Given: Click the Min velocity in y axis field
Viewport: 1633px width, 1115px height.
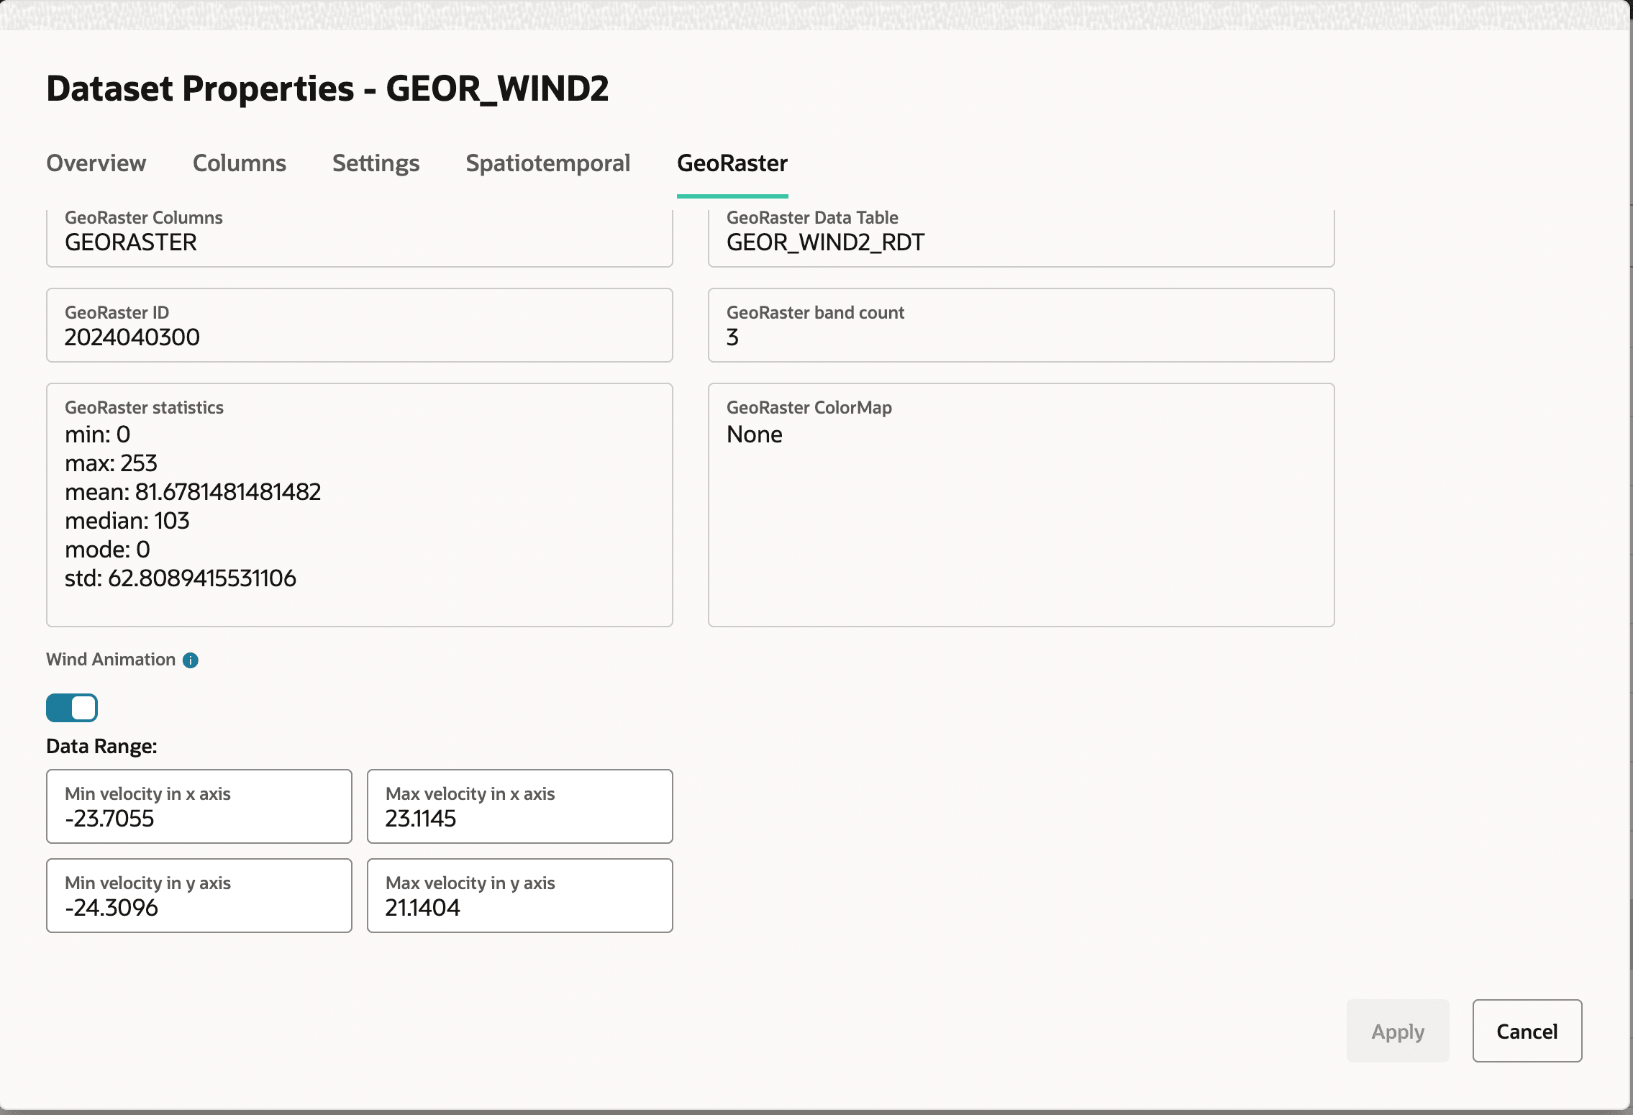Looking at the screenshot, I should pyautogui.click(x=199, y=896).
